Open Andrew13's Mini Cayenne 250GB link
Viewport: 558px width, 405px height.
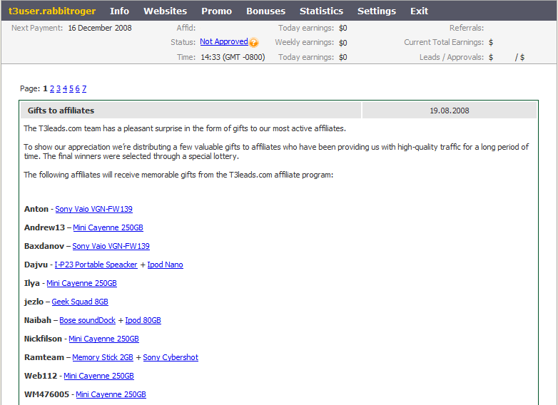tap(108, 227)
